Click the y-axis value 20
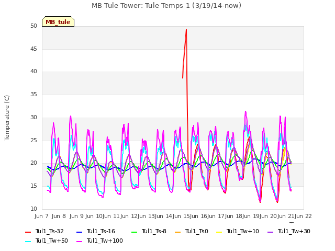The image size is (335, 251). (33, 163)
